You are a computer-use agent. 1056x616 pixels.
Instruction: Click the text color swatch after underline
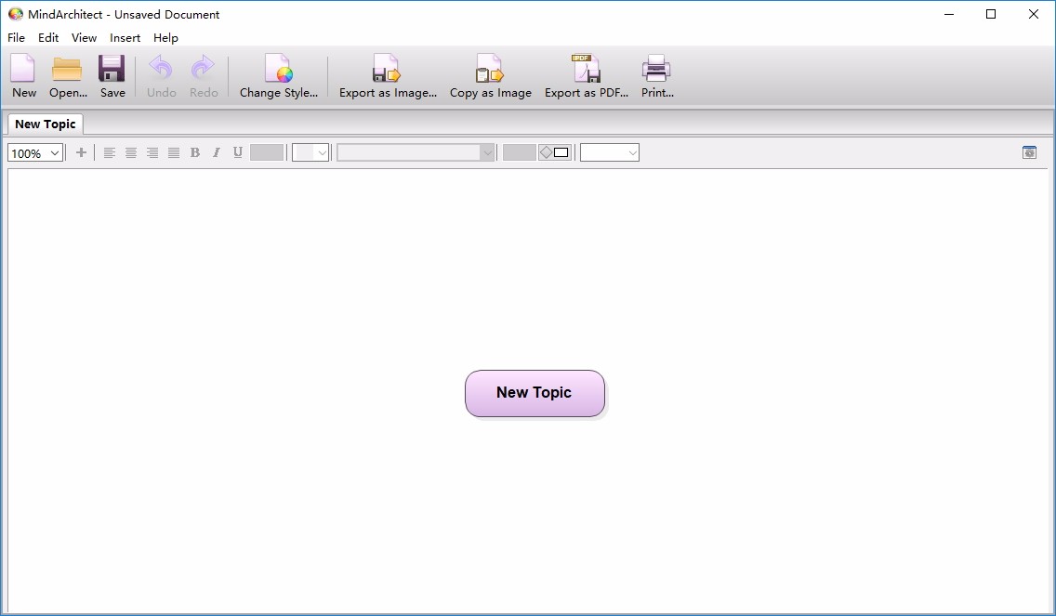[267, 152]
